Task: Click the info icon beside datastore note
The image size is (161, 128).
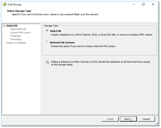Action: click(x=47, y=62)
